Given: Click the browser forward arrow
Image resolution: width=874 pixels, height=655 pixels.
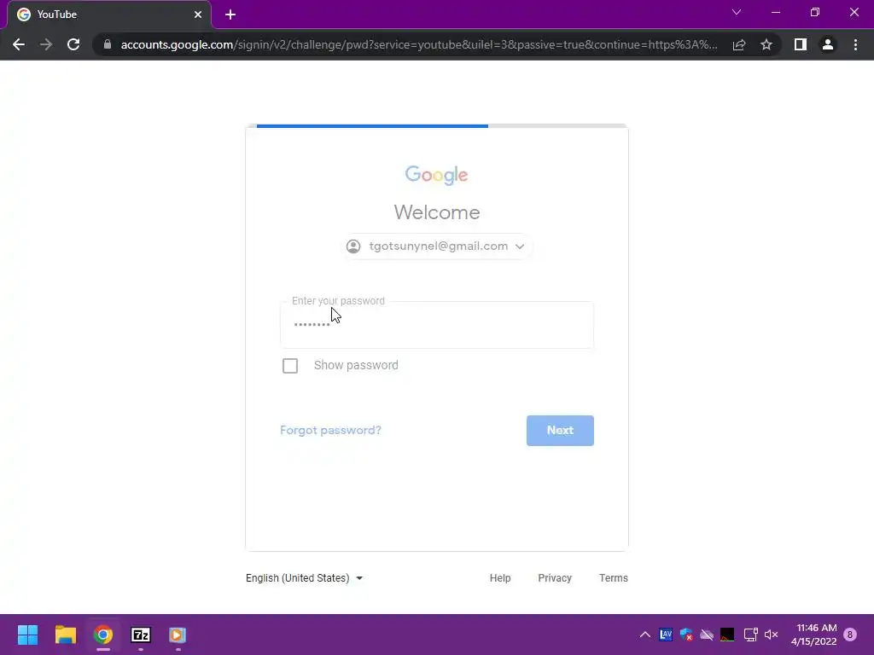Looking at the screenshot, I should [46, 44].
